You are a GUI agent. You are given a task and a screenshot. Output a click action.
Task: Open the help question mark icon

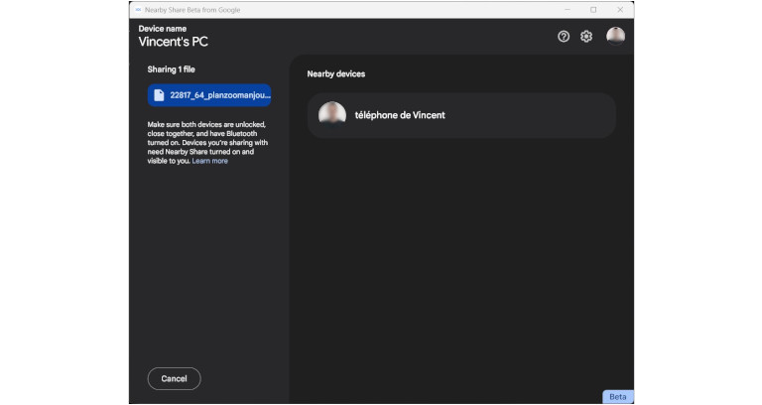[x=564, y=36]
